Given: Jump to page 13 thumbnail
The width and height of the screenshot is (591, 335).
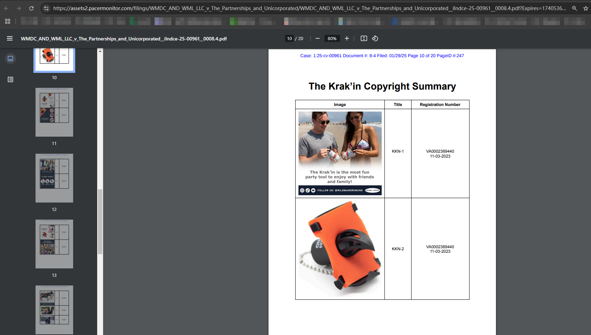Looking at the screenshot, I should click(x=54, y=244).
